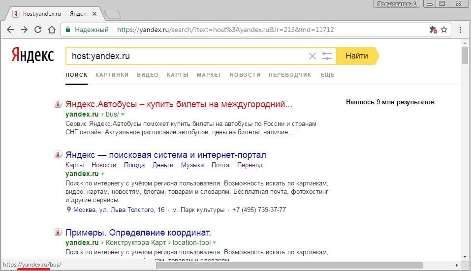Open advanced search filter settings icon
The width and height of the screenshot is (471, 271).
click(327, 56)
